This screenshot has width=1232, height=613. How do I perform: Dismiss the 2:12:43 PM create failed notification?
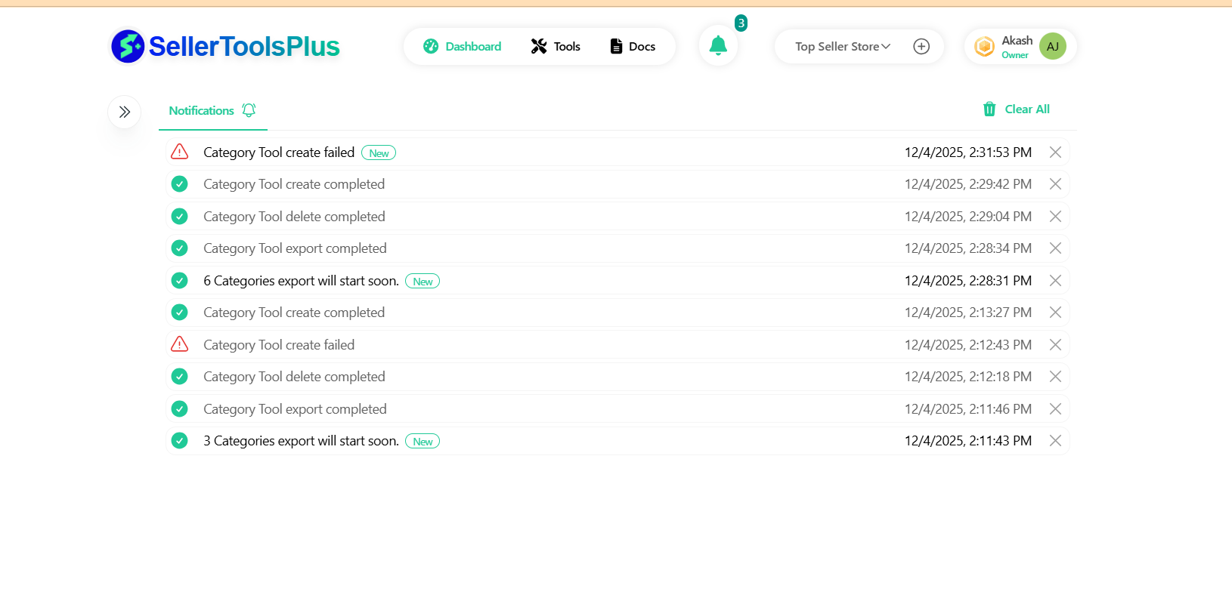coord(1056,345)
